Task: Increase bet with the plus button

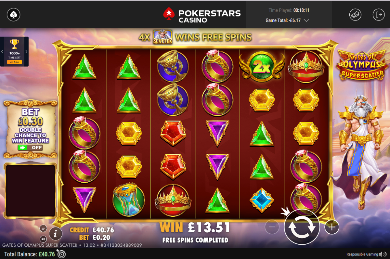Action: tap(331, 227)
